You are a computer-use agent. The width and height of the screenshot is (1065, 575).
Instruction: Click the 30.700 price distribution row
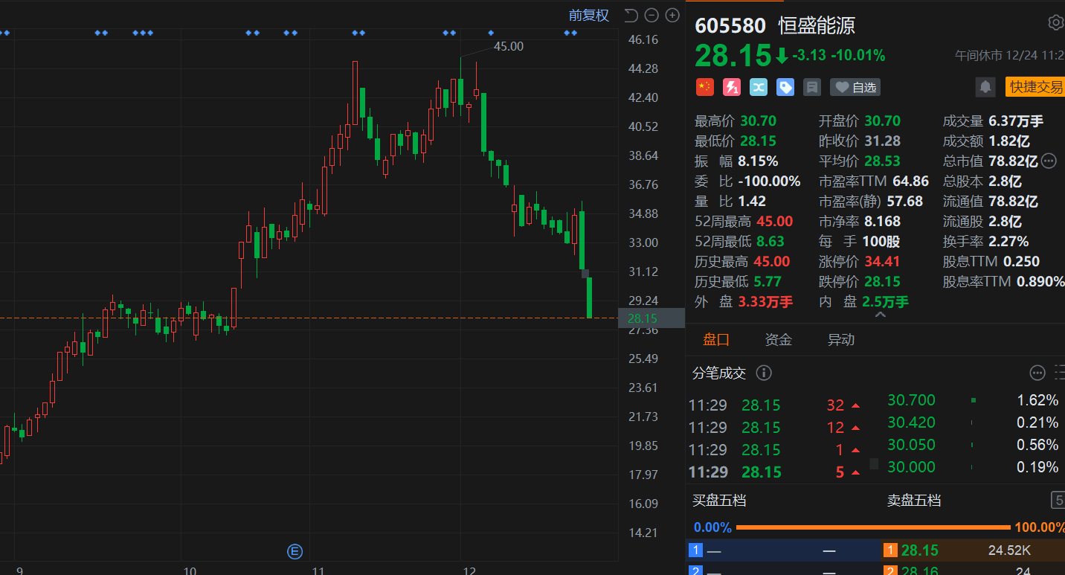974,400
